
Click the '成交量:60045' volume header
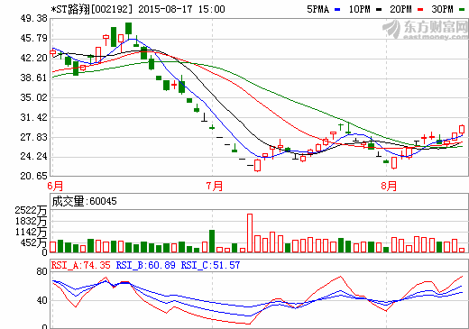(84, 201)
